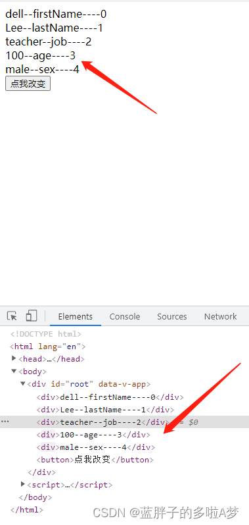Click the data-v-app attribute in root div
The width and height of the screenshot is (249, 525).
tap(122, 384)
